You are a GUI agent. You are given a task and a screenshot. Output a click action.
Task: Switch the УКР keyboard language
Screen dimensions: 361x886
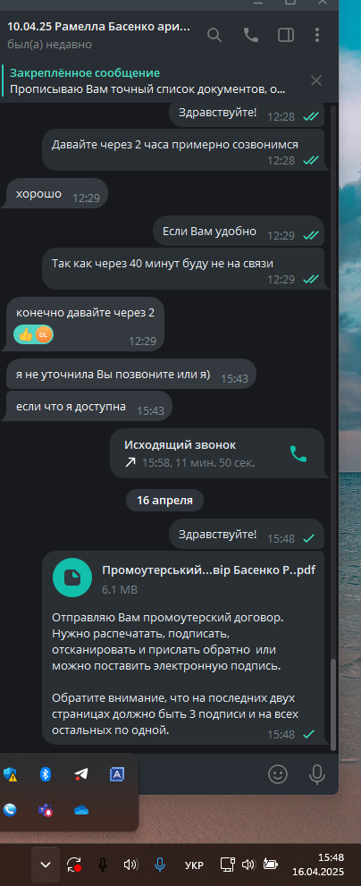[194, 865]
